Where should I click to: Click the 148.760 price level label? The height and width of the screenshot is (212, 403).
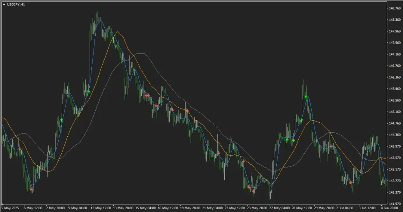pyautogui.click(x=395, y=8)
